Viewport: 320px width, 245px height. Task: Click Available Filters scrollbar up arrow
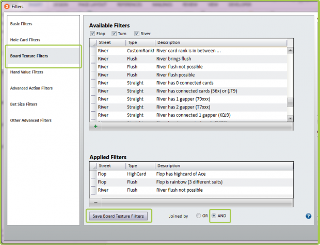pyautogui.click(x=290, y=50)
